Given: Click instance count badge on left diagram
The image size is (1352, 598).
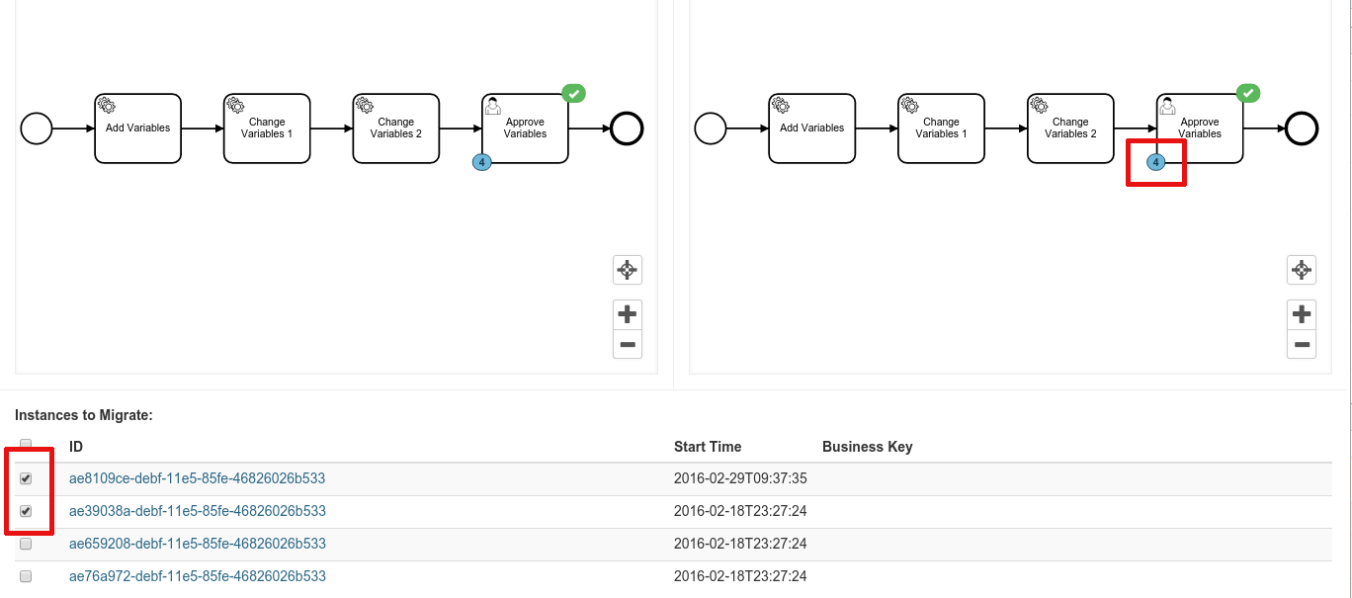Looking at the screenshot, I should (482, 162).
